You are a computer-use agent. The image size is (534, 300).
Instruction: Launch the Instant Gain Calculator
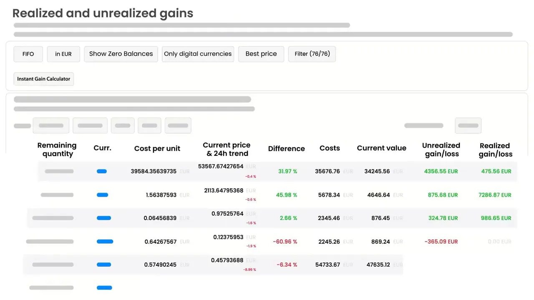click(x=43, y=79)
